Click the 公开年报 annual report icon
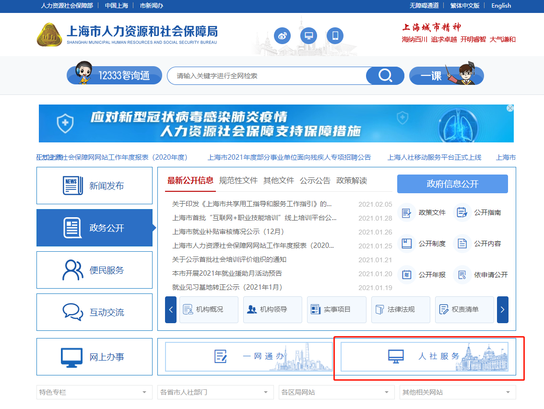The height and width of the screenshot is (409, 544). (407, 274)
